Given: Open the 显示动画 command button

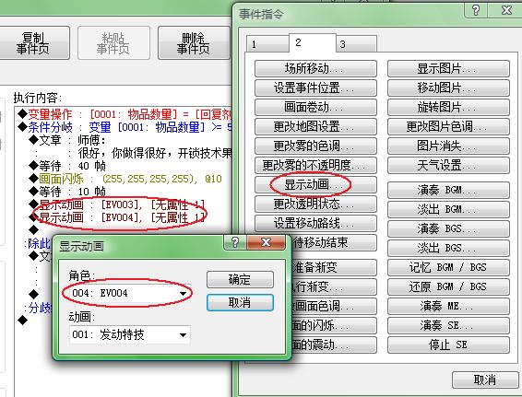Looking at the screenshot, I should coord(315,184).
